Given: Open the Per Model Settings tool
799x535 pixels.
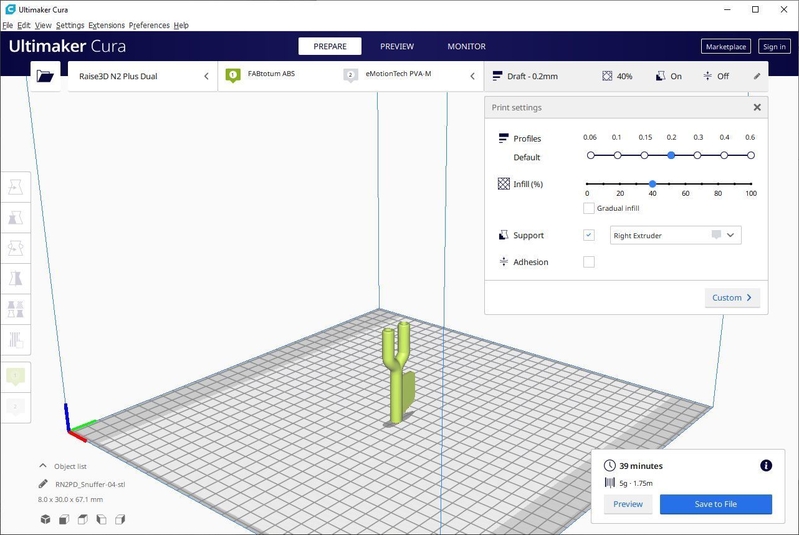Looking at the screenshot, I should tap(16, 309).
